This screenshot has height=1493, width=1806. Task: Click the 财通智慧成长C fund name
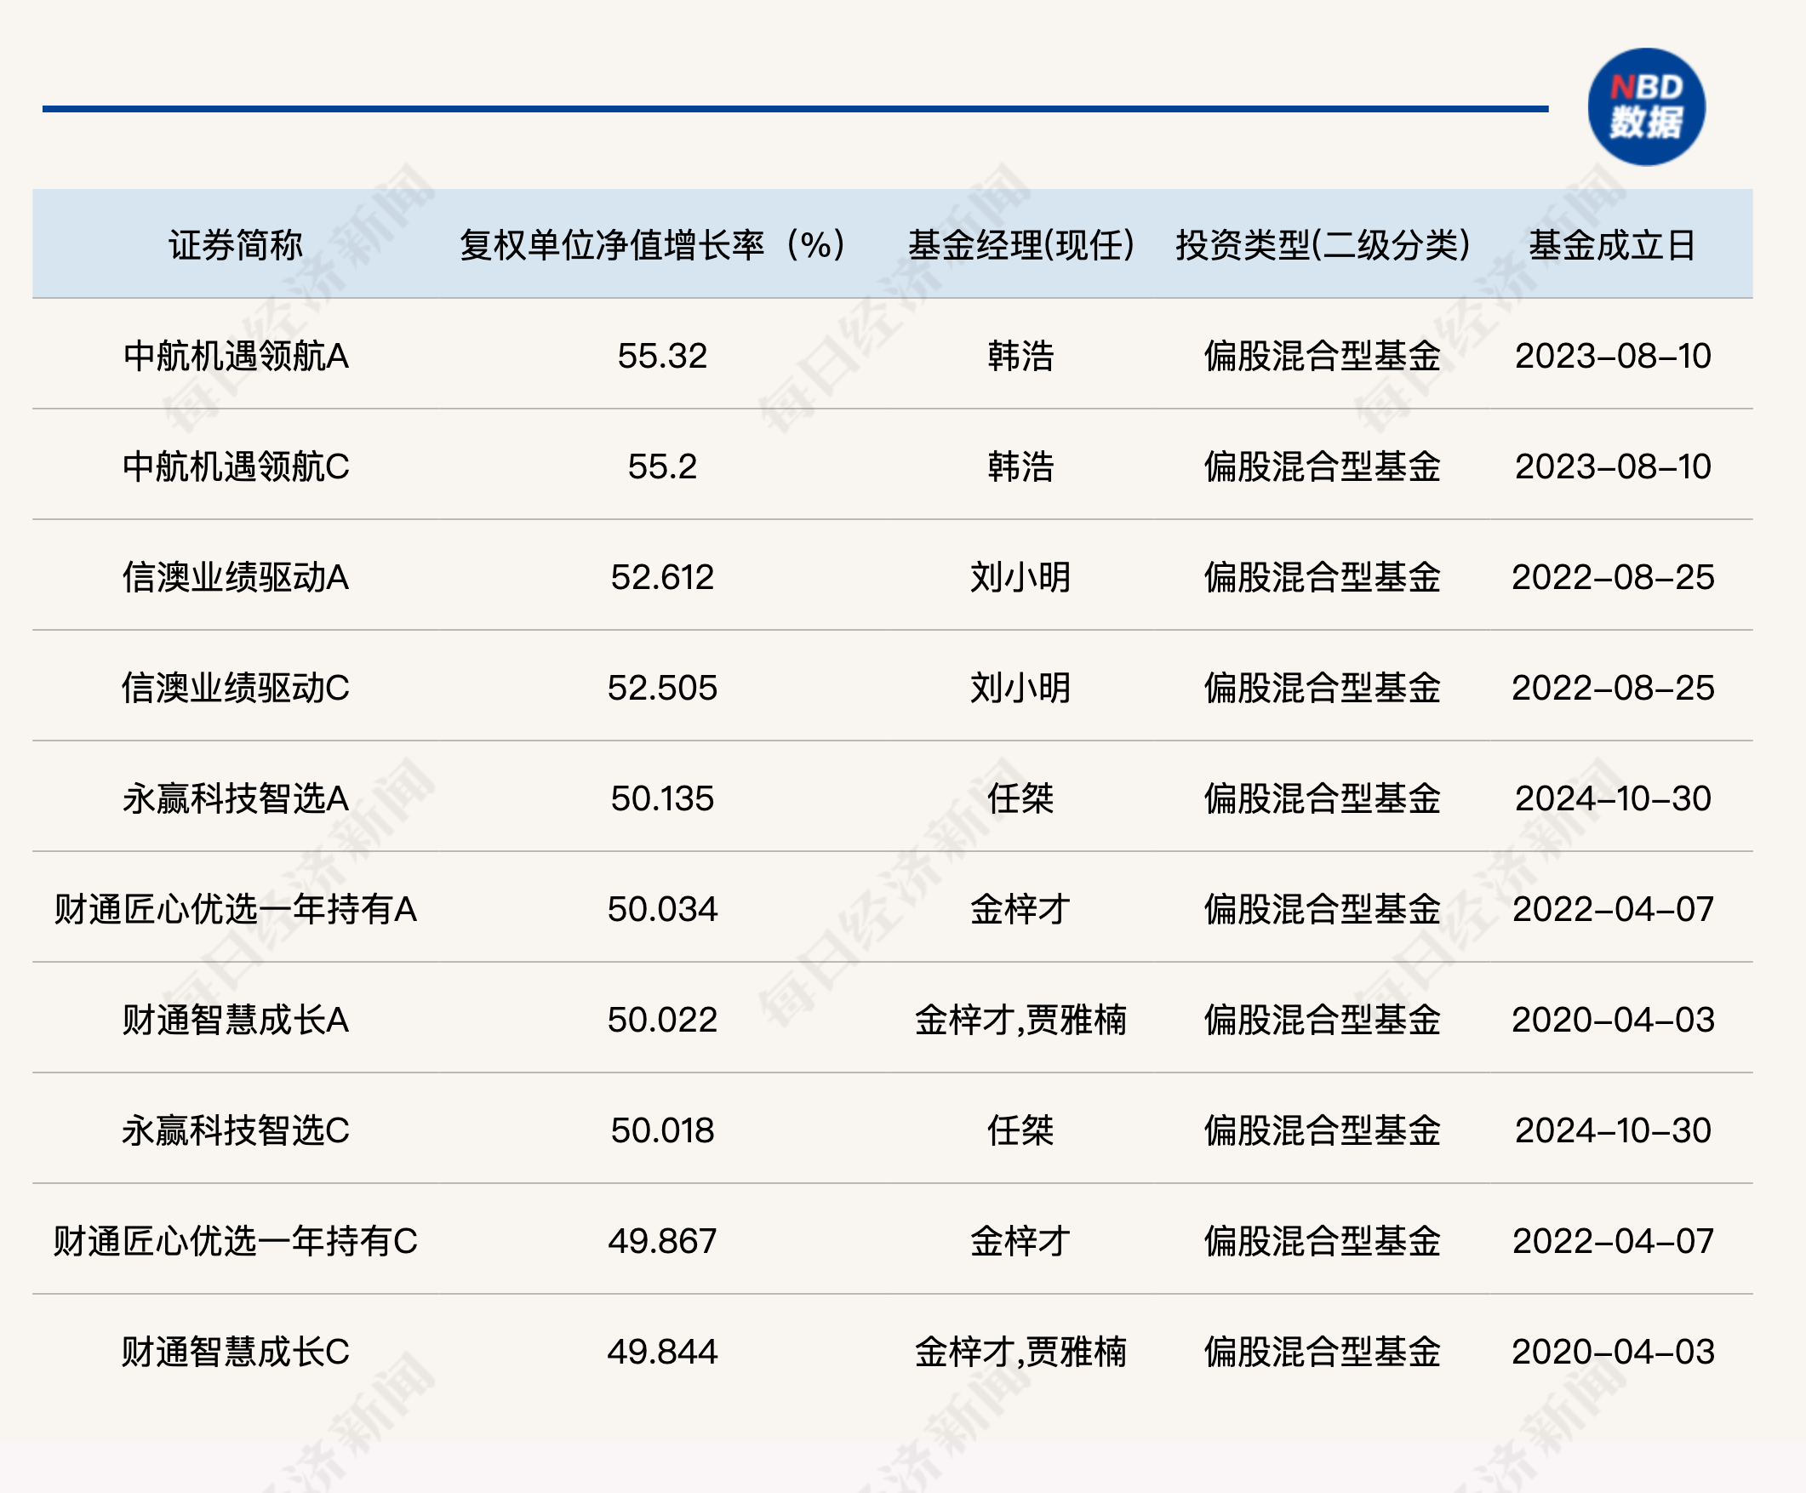pos(235,1352)
